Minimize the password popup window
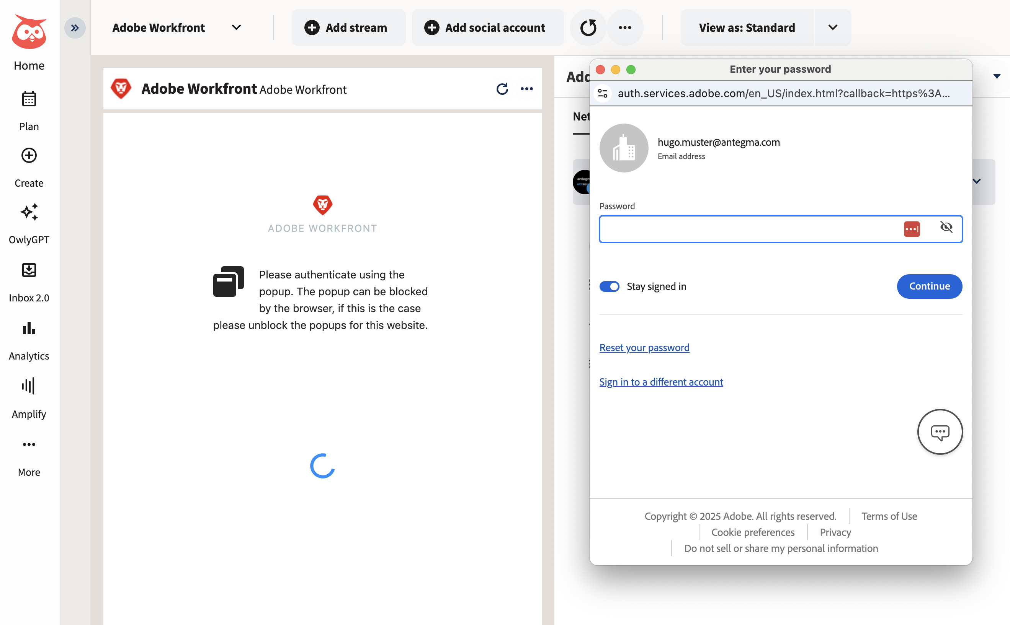The image size is (1010, 625). (616, 70)
